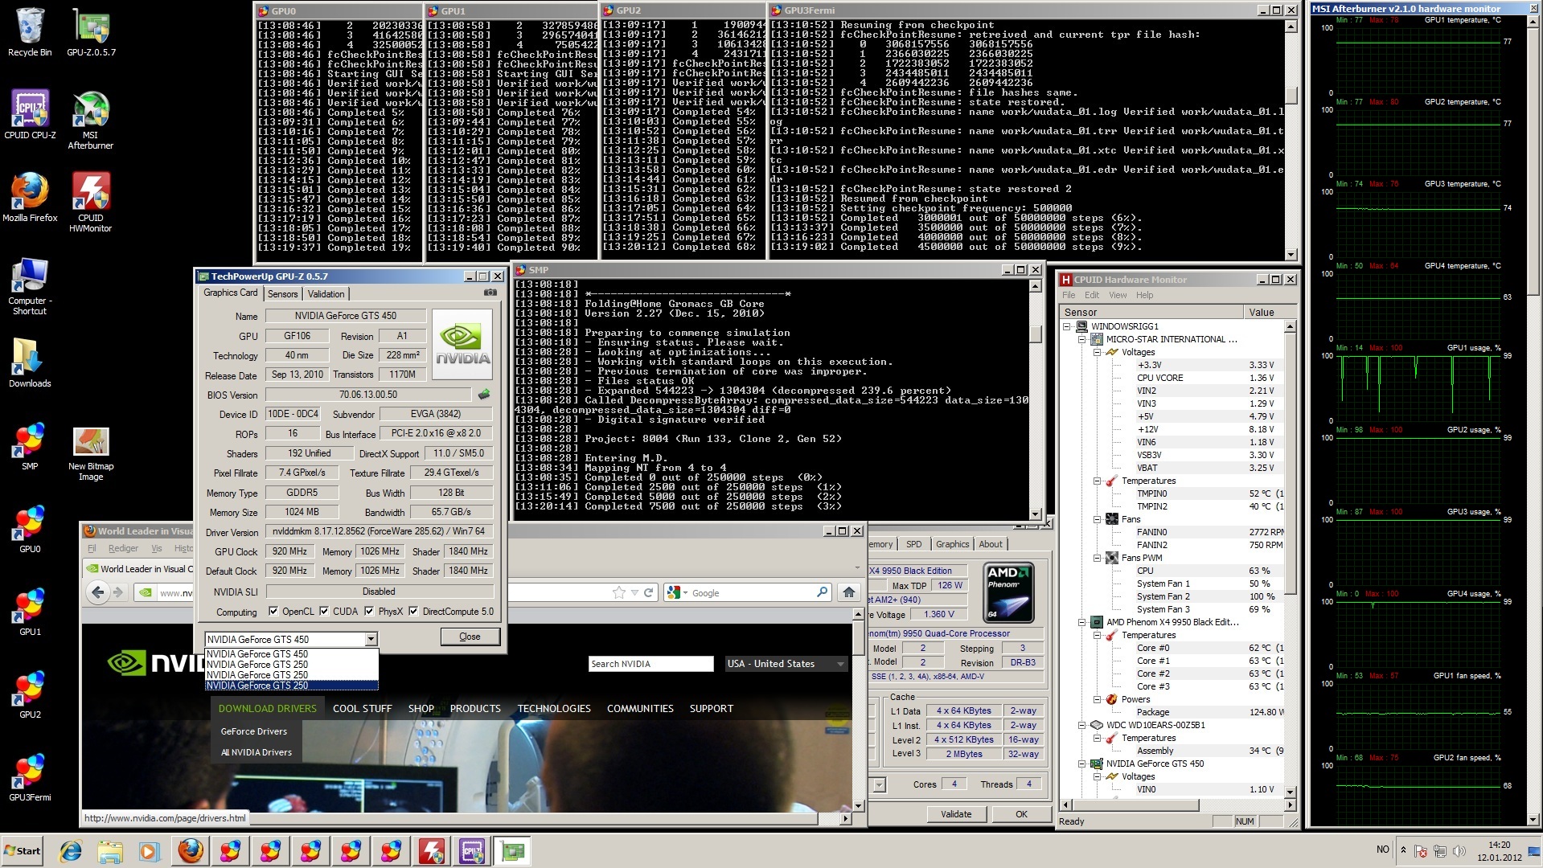Launch the SMP desktop shortcut
The width and height of the screenshot is (1543, 868).
30,446
